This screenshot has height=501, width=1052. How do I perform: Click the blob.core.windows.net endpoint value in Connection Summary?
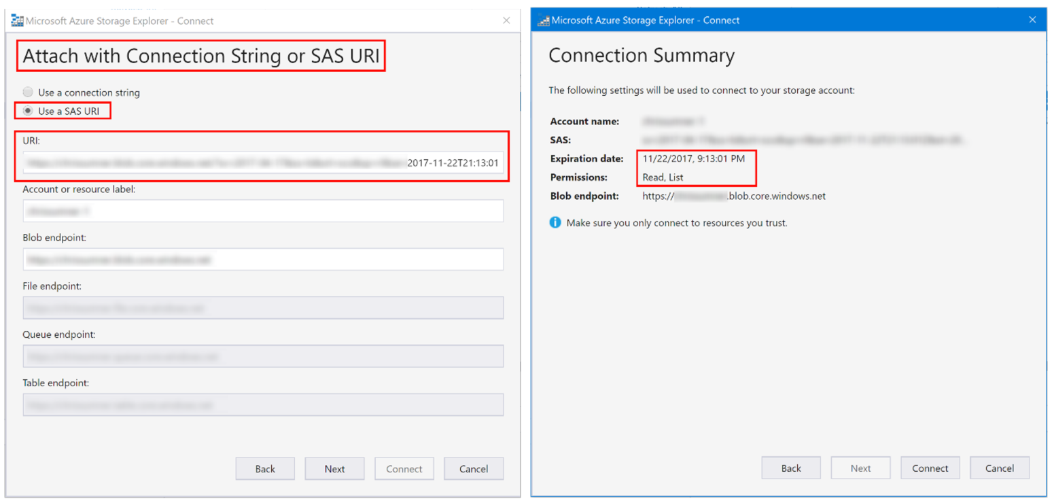tap(734, 196)
